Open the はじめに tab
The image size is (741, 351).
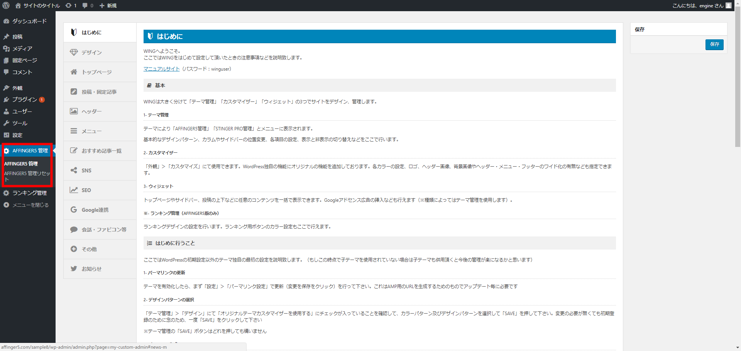point(100,32)
